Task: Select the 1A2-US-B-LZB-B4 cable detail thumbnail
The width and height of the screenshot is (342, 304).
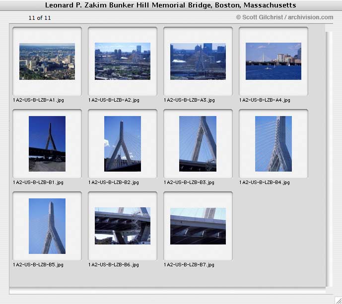Action: point(274,144)
